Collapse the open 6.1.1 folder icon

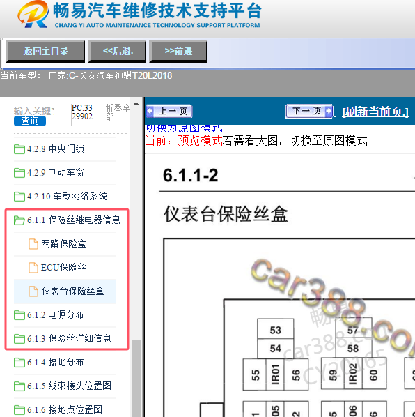coord(19,220)
